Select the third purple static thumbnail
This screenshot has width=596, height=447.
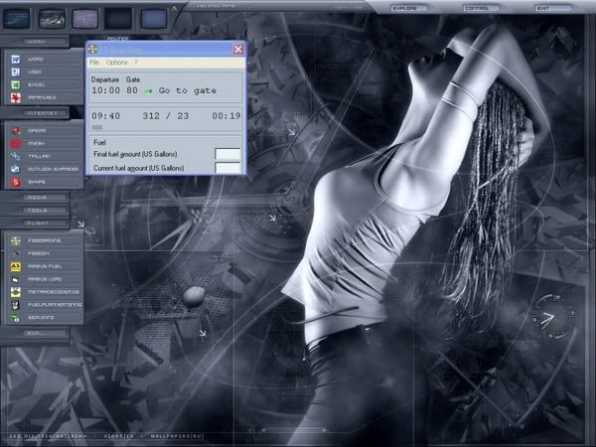pos(85,18)
